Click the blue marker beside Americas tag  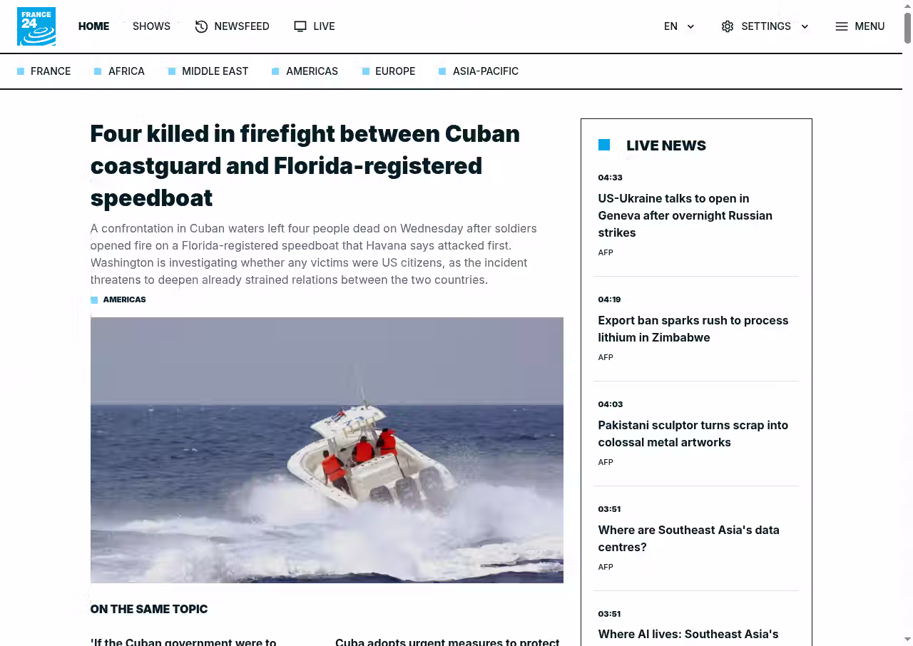(x=94, y=300)
